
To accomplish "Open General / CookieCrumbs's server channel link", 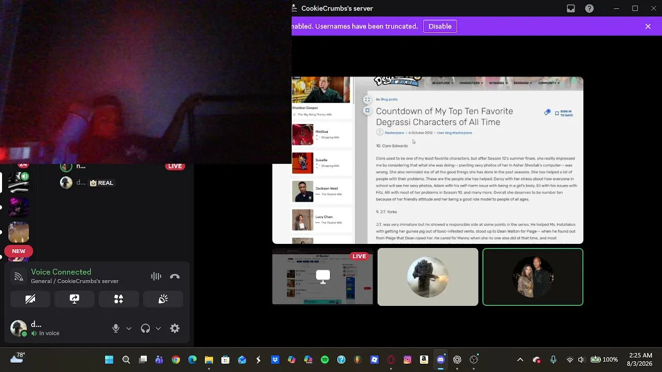I will 75,281.
